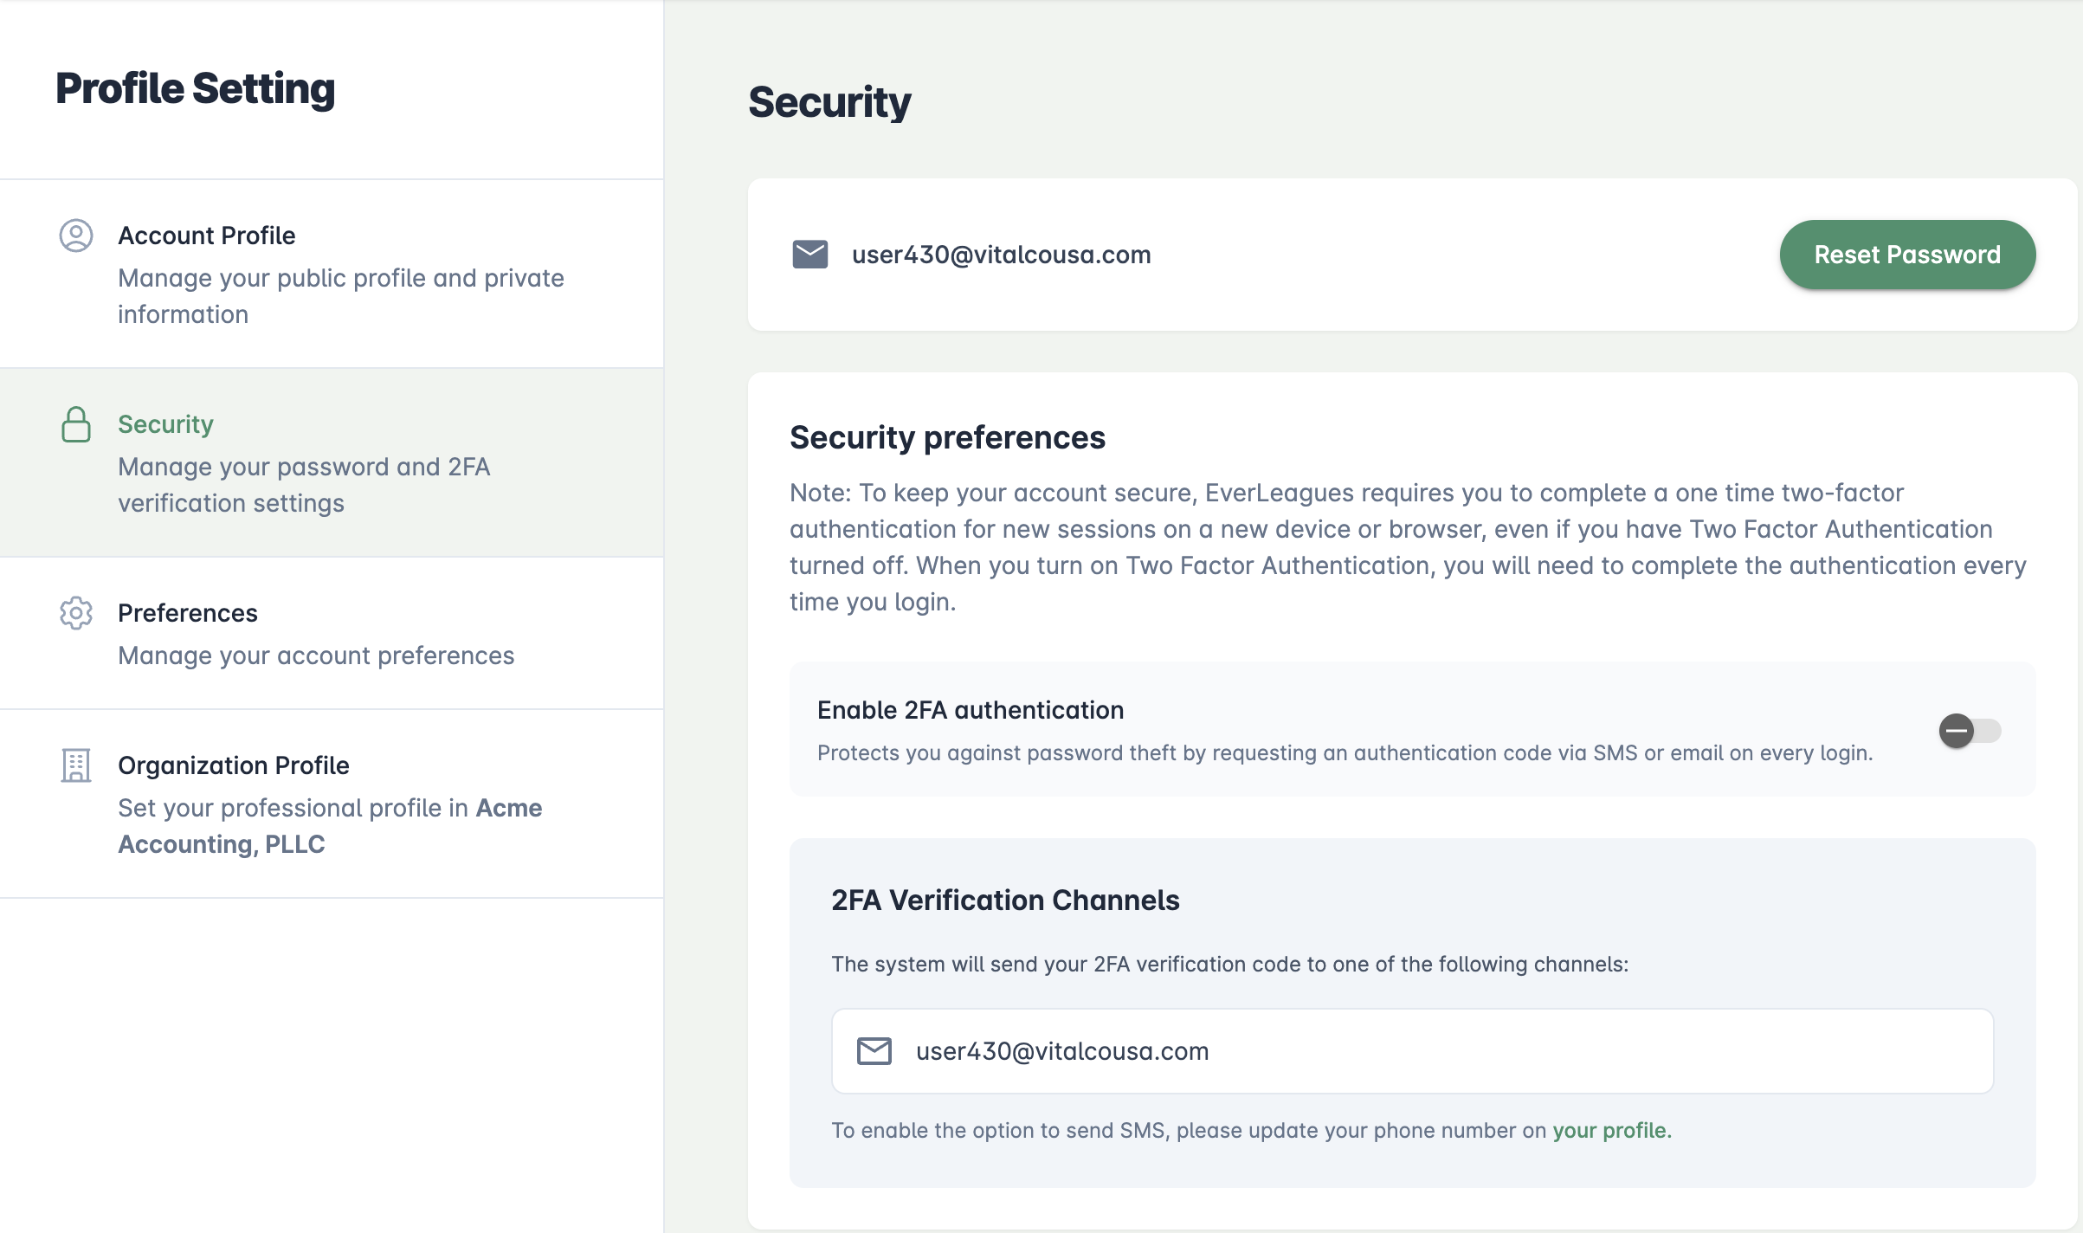The height and width of the screenshot is (1233, 2083).
Task: Click the Account Profile user icon
Action: click(76, 236)
